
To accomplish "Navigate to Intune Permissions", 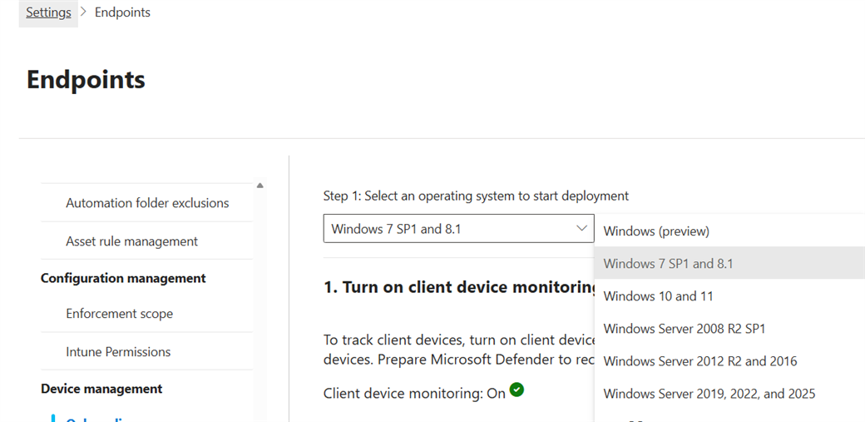I will point(118,352).
